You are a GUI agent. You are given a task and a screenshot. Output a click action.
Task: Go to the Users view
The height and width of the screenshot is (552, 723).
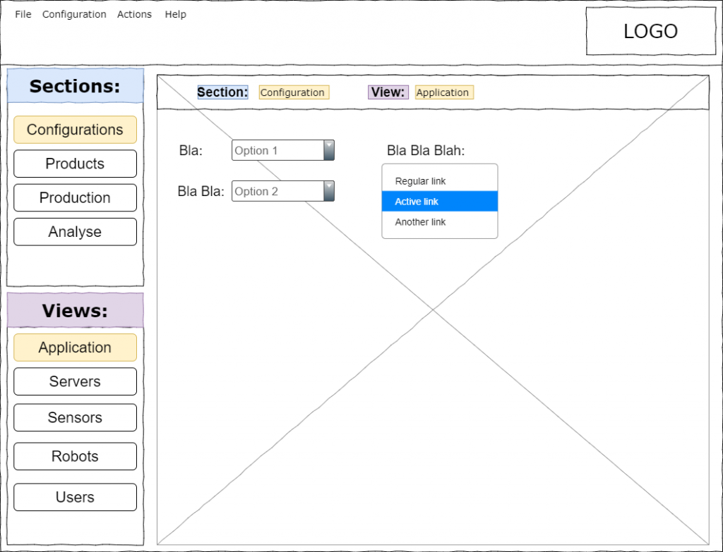(75, 497)
